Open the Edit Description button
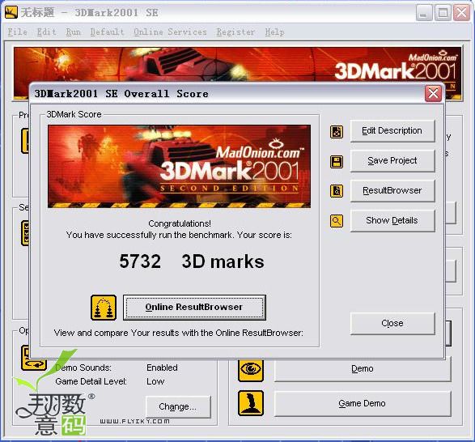Viewport: 475px width, 442px height. (x=392, y=130)
